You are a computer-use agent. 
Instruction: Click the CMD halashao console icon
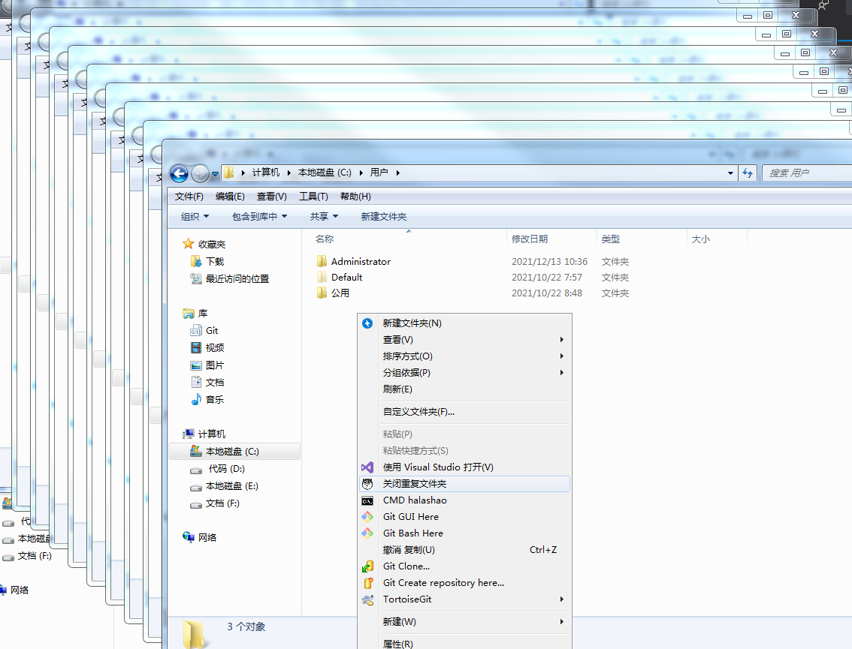367,501
